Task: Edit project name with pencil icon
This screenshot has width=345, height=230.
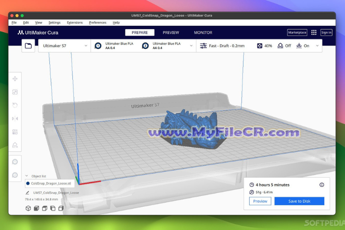Action: [x=27, y=193]
